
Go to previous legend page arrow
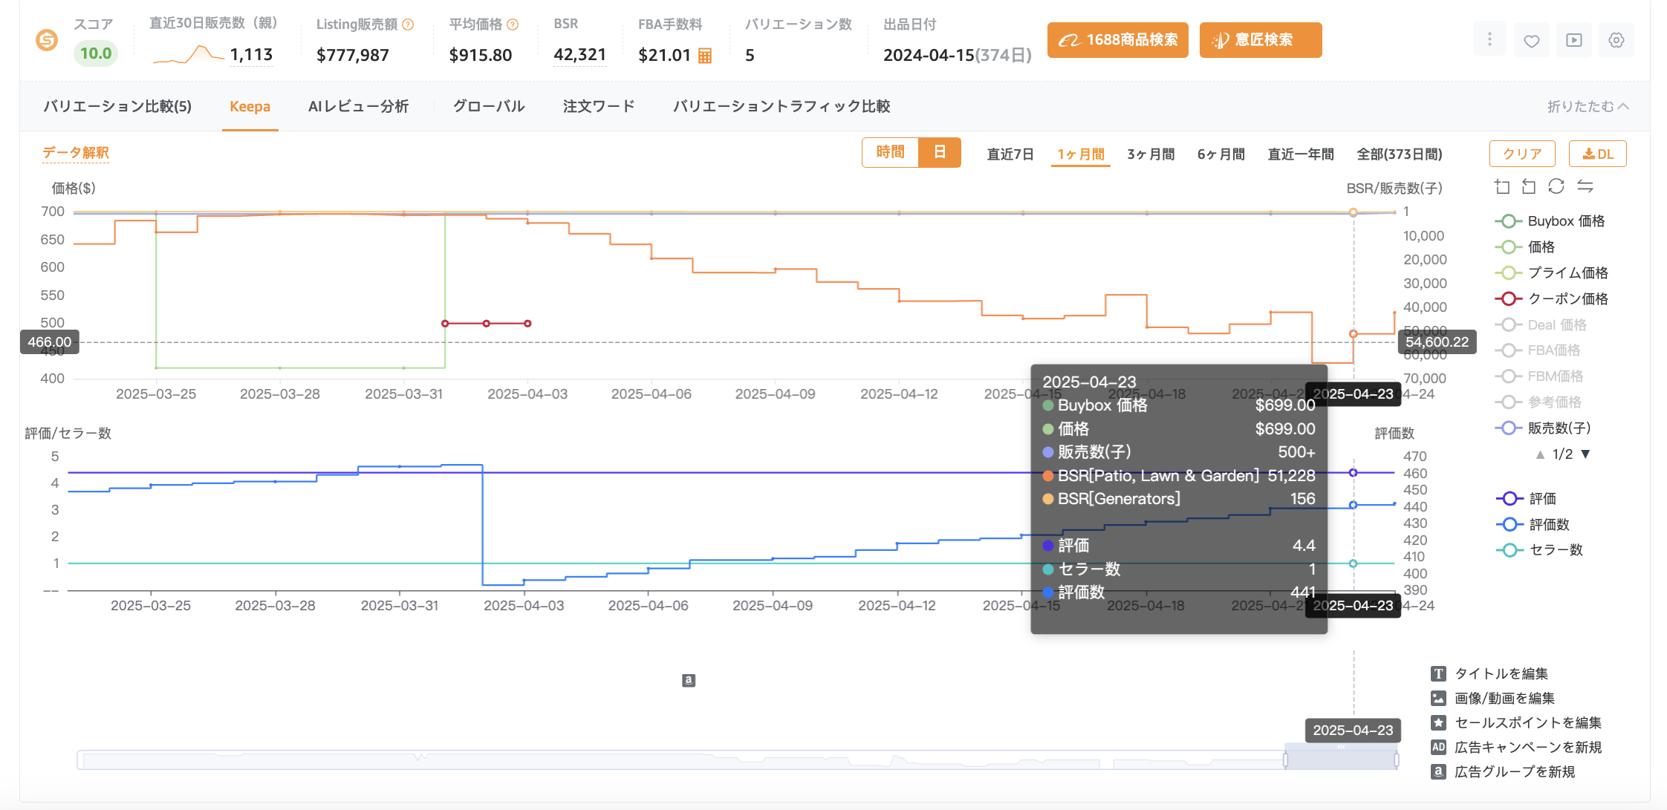pos(1540,454)
